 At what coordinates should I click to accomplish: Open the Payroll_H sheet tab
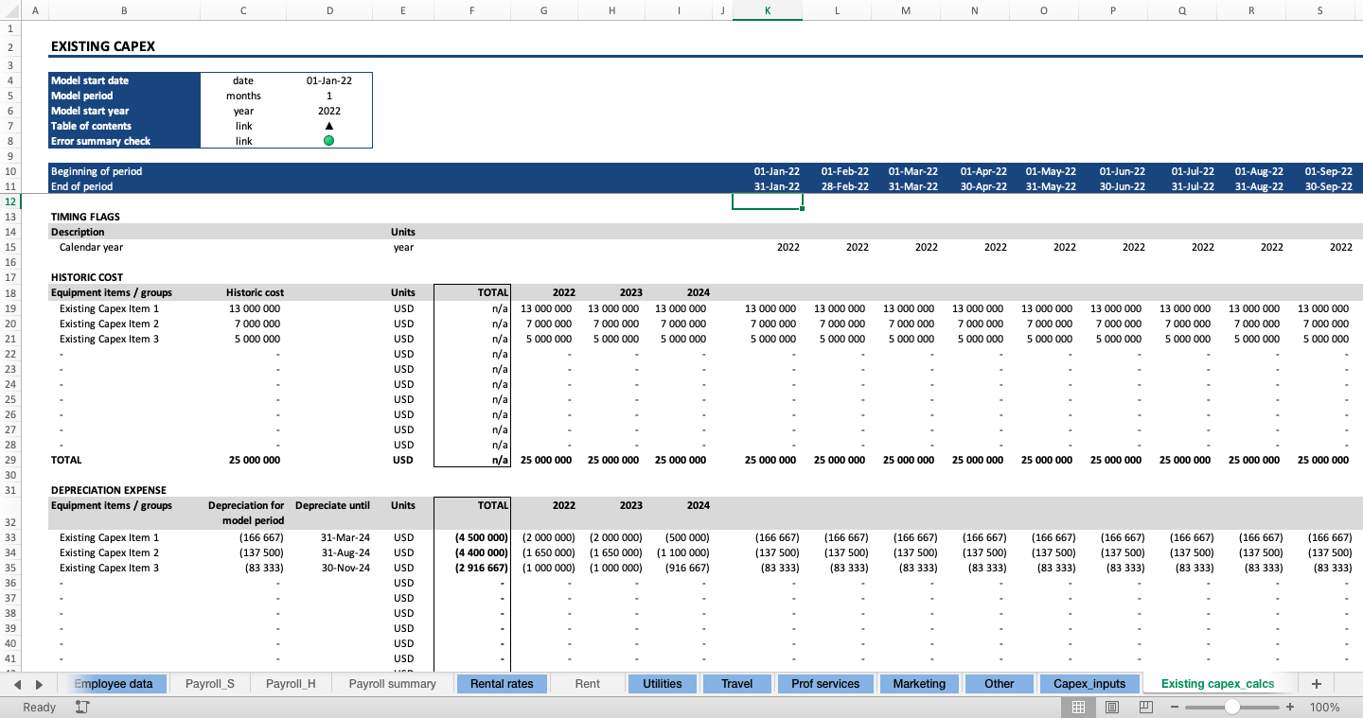coord(291,684)
